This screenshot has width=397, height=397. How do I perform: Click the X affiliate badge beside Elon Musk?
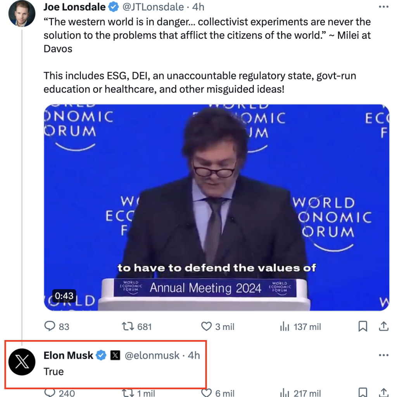(x=115, y=355)
